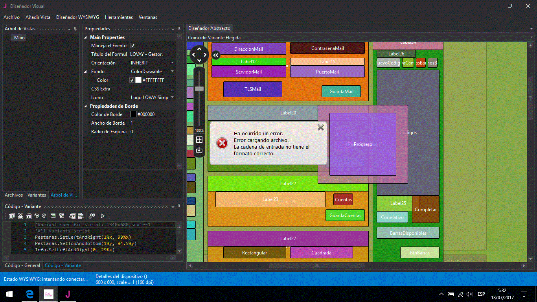Click the Copy icon in code toolbar
This screenshot has width=537, height=302.
tap(12, 216)
